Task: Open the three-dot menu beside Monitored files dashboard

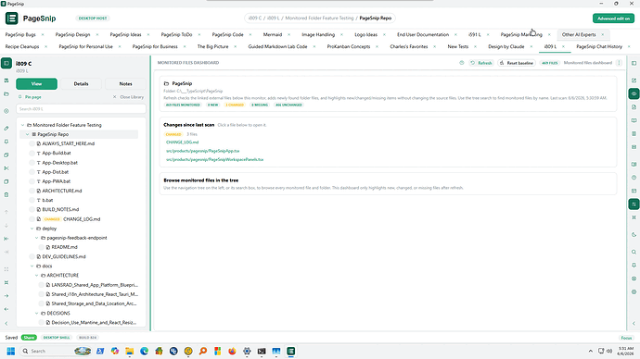Action: (620, 63)
